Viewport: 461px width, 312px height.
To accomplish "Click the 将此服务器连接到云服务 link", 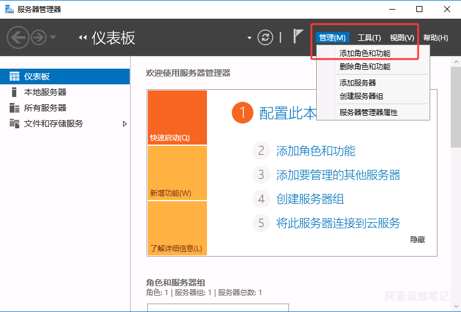I will pos(338,223).
